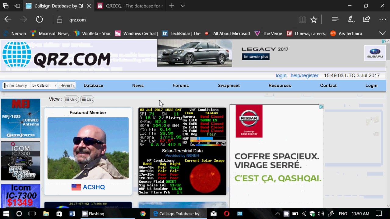This screenshot has height=219, width=390.
Task: Open Cortana search circle
Action: [x=19, y=214]
